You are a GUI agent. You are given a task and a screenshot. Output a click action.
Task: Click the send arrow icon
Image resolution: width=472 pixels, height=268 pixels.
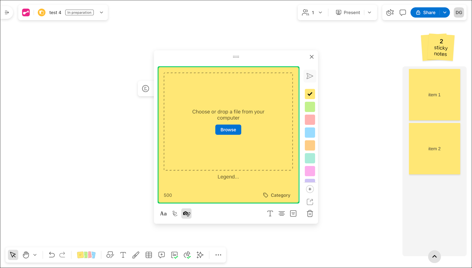pos(310,76)
